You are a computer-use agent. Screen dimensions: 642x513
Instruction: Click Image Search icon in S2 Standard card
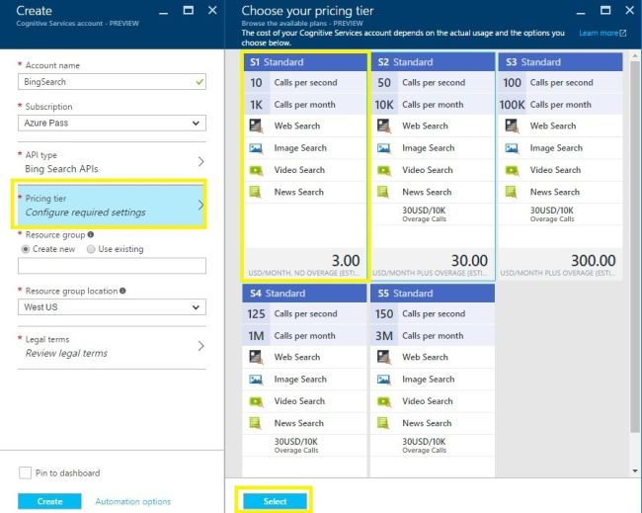coord(383,148)
